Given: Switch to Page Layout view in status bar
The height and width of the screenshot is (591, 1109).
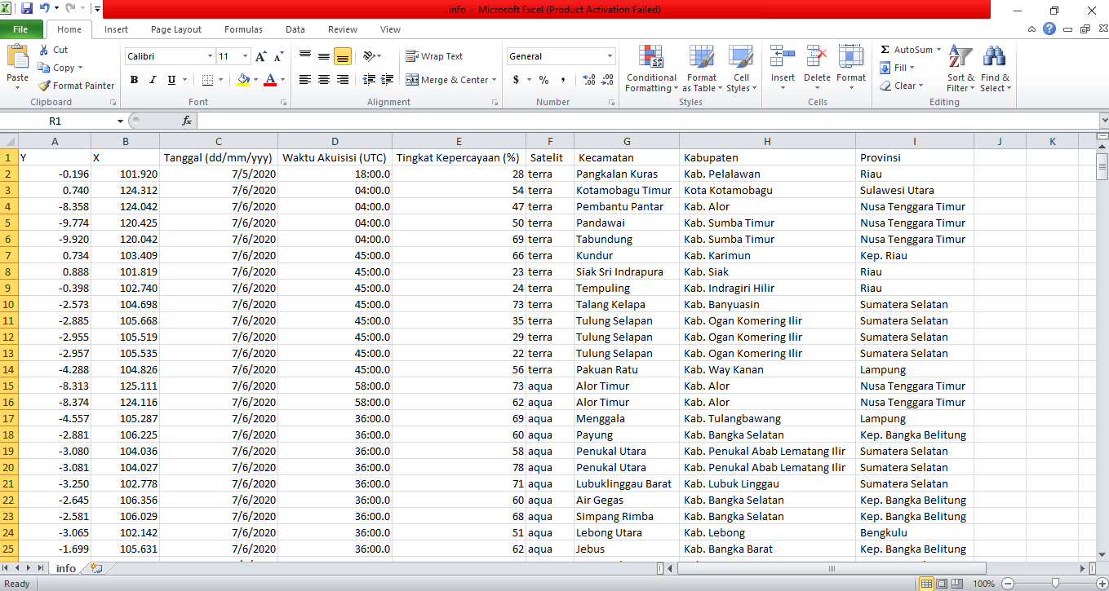Looking at the screenshot, I should click(x=943, y=584).
